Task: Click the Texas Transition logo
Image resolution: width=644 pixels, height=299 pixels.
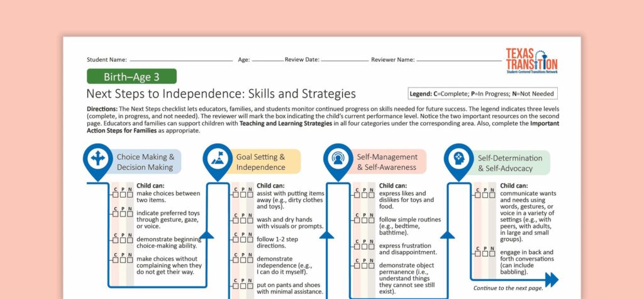Action: [532, 61]
